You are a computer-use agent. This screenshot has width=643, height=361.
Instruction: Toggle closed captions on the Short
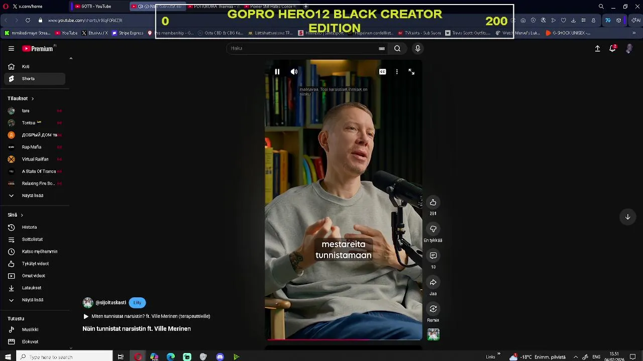pyautogui.click(x=382, y=72)
